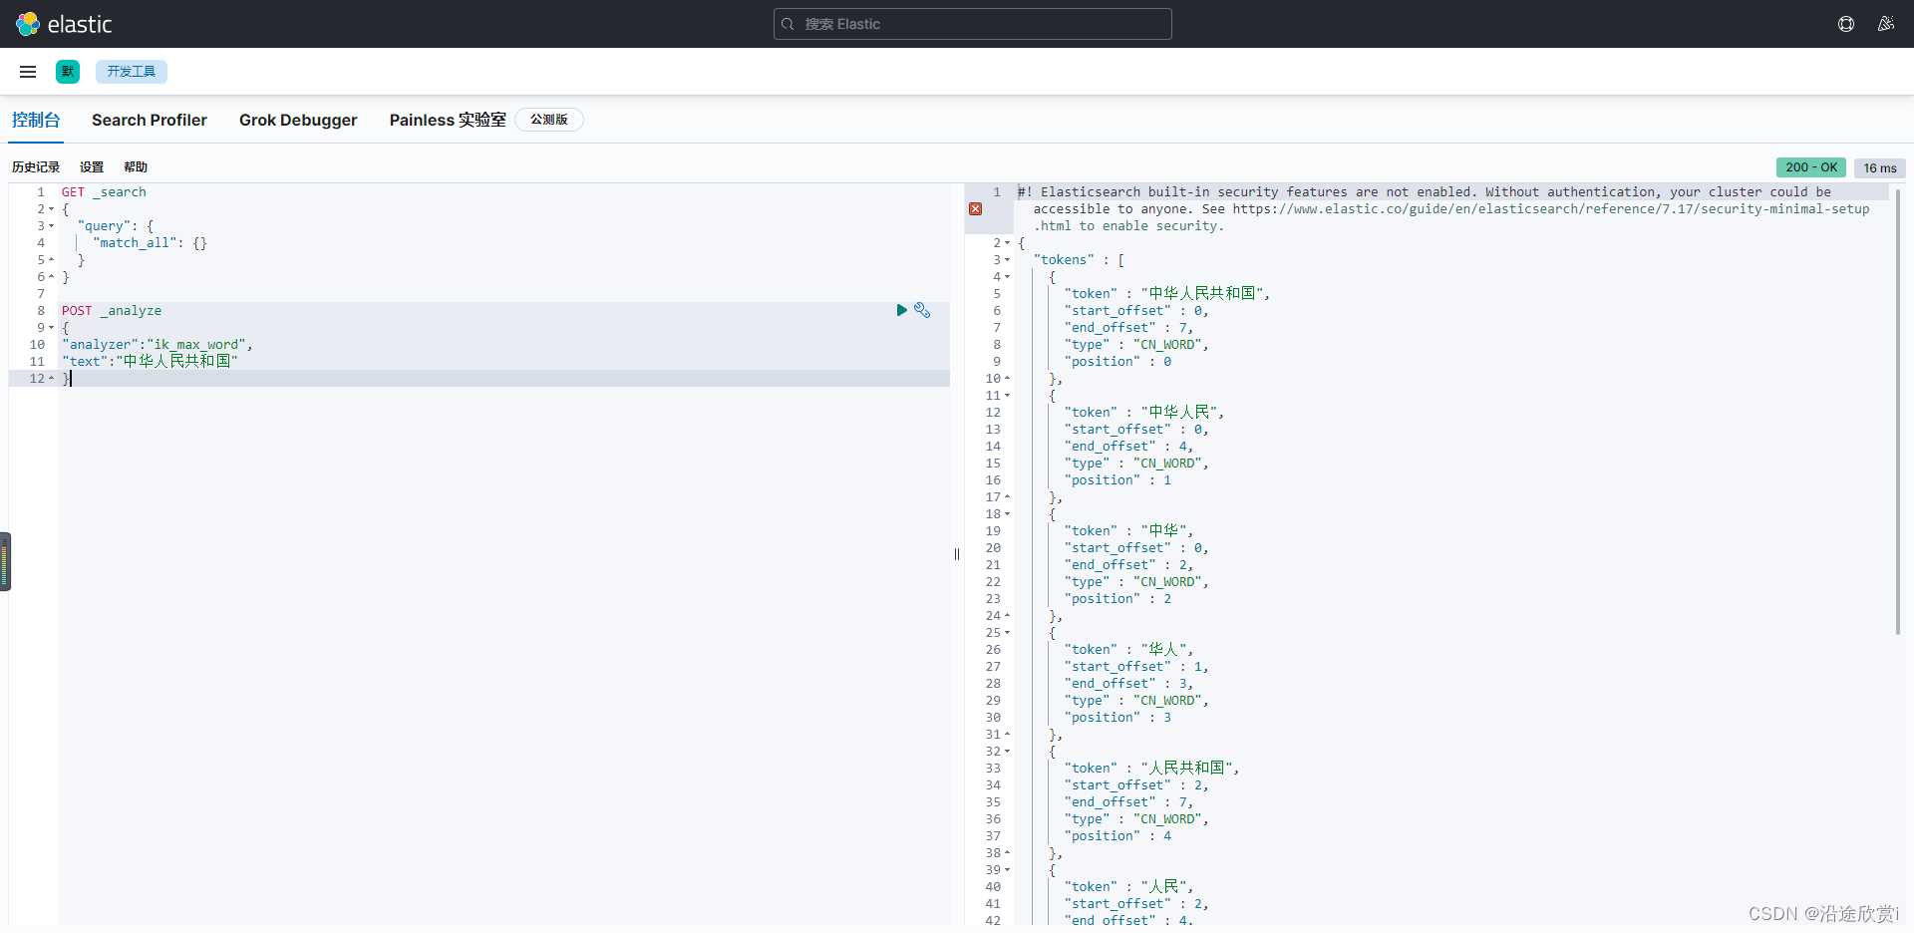Image resolution: width=1914 pixels, height=933 pixels.
Task: Click the 开发工具 breadcrumb badge
Action: point(132,72)
